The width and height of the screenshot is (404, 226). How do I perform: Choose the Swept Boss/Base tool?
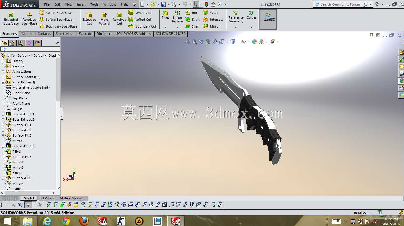(x=55, y=13)
